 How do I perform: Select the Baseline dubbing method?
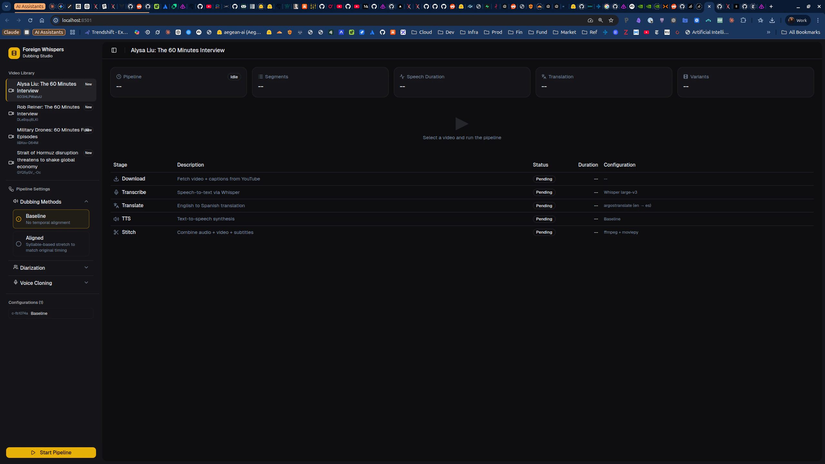pyautogui.click(x=51, y=219)
